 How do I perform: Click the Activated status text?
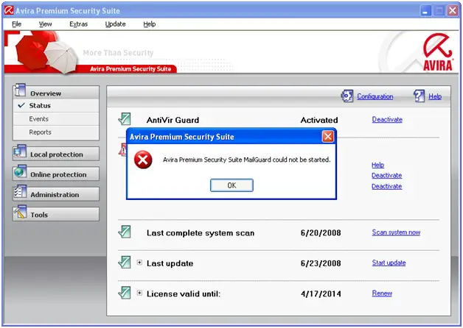click(x=319, y=120)
